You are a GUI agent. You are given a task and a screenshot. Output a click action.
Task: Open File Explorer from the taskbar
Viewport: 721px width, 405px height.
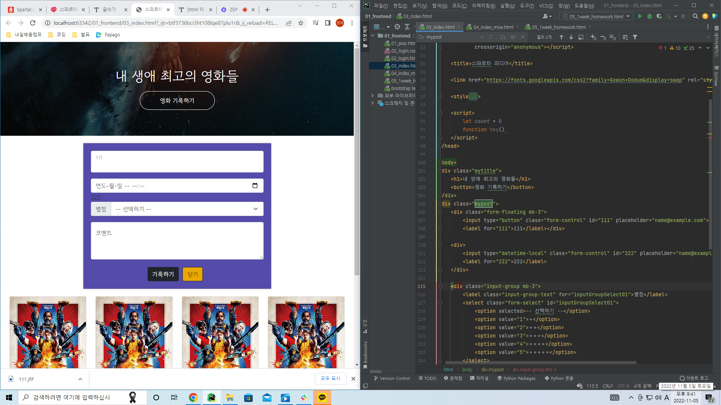230,397
